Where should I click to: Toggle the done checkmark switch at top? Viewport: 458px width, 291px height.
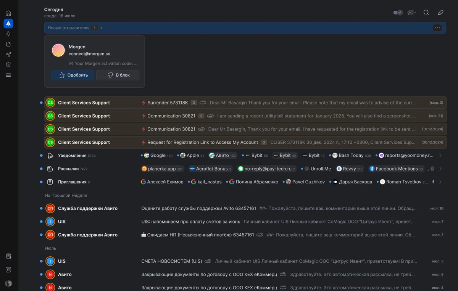coord(398,13)
